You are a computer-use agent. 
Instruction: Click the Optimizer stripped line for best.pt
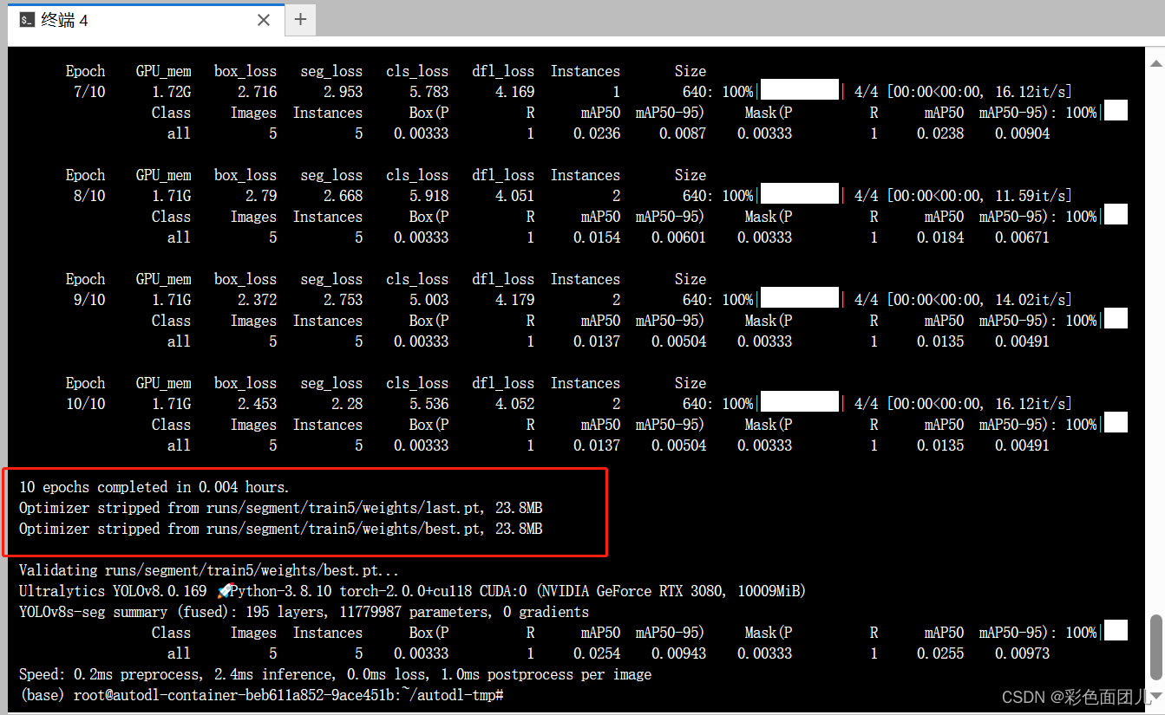281,529
